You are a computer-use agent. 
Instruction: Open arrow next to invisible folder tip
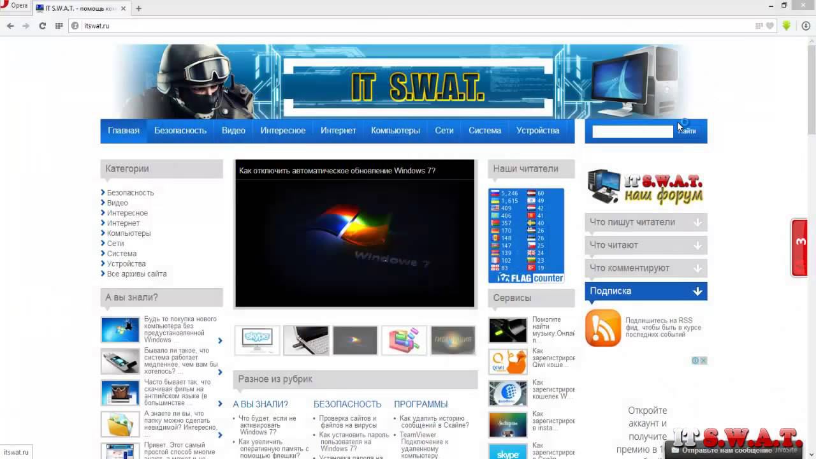[220, 435]
